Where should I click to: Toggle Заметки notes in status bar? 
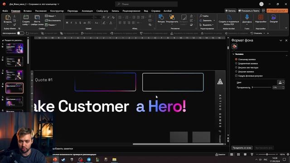click(x=220, y=154)
